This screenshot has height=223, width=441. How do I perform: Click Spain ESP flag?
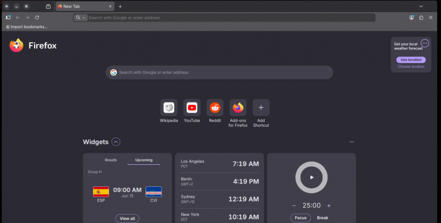(x=101, y=192)
